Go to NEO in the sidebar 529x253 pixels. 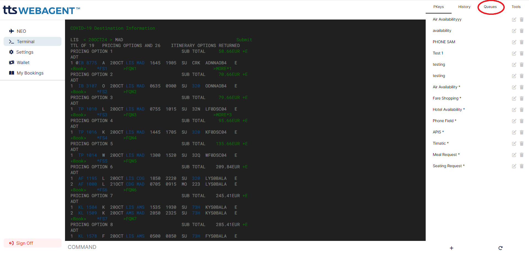pos(33,31)
